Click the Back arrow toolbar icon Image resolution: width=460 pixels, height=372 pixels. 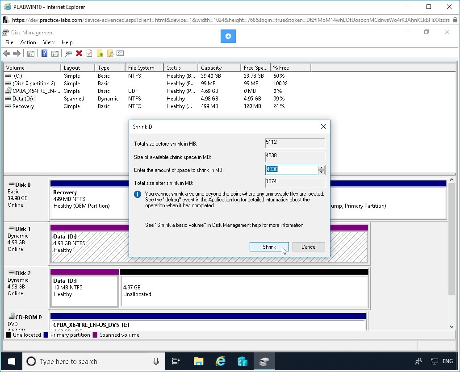click(6, 54)
